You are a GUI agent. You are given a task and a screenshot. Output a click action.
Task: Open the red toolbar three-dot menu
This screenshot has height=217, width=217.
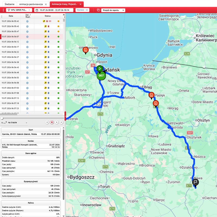3,10
